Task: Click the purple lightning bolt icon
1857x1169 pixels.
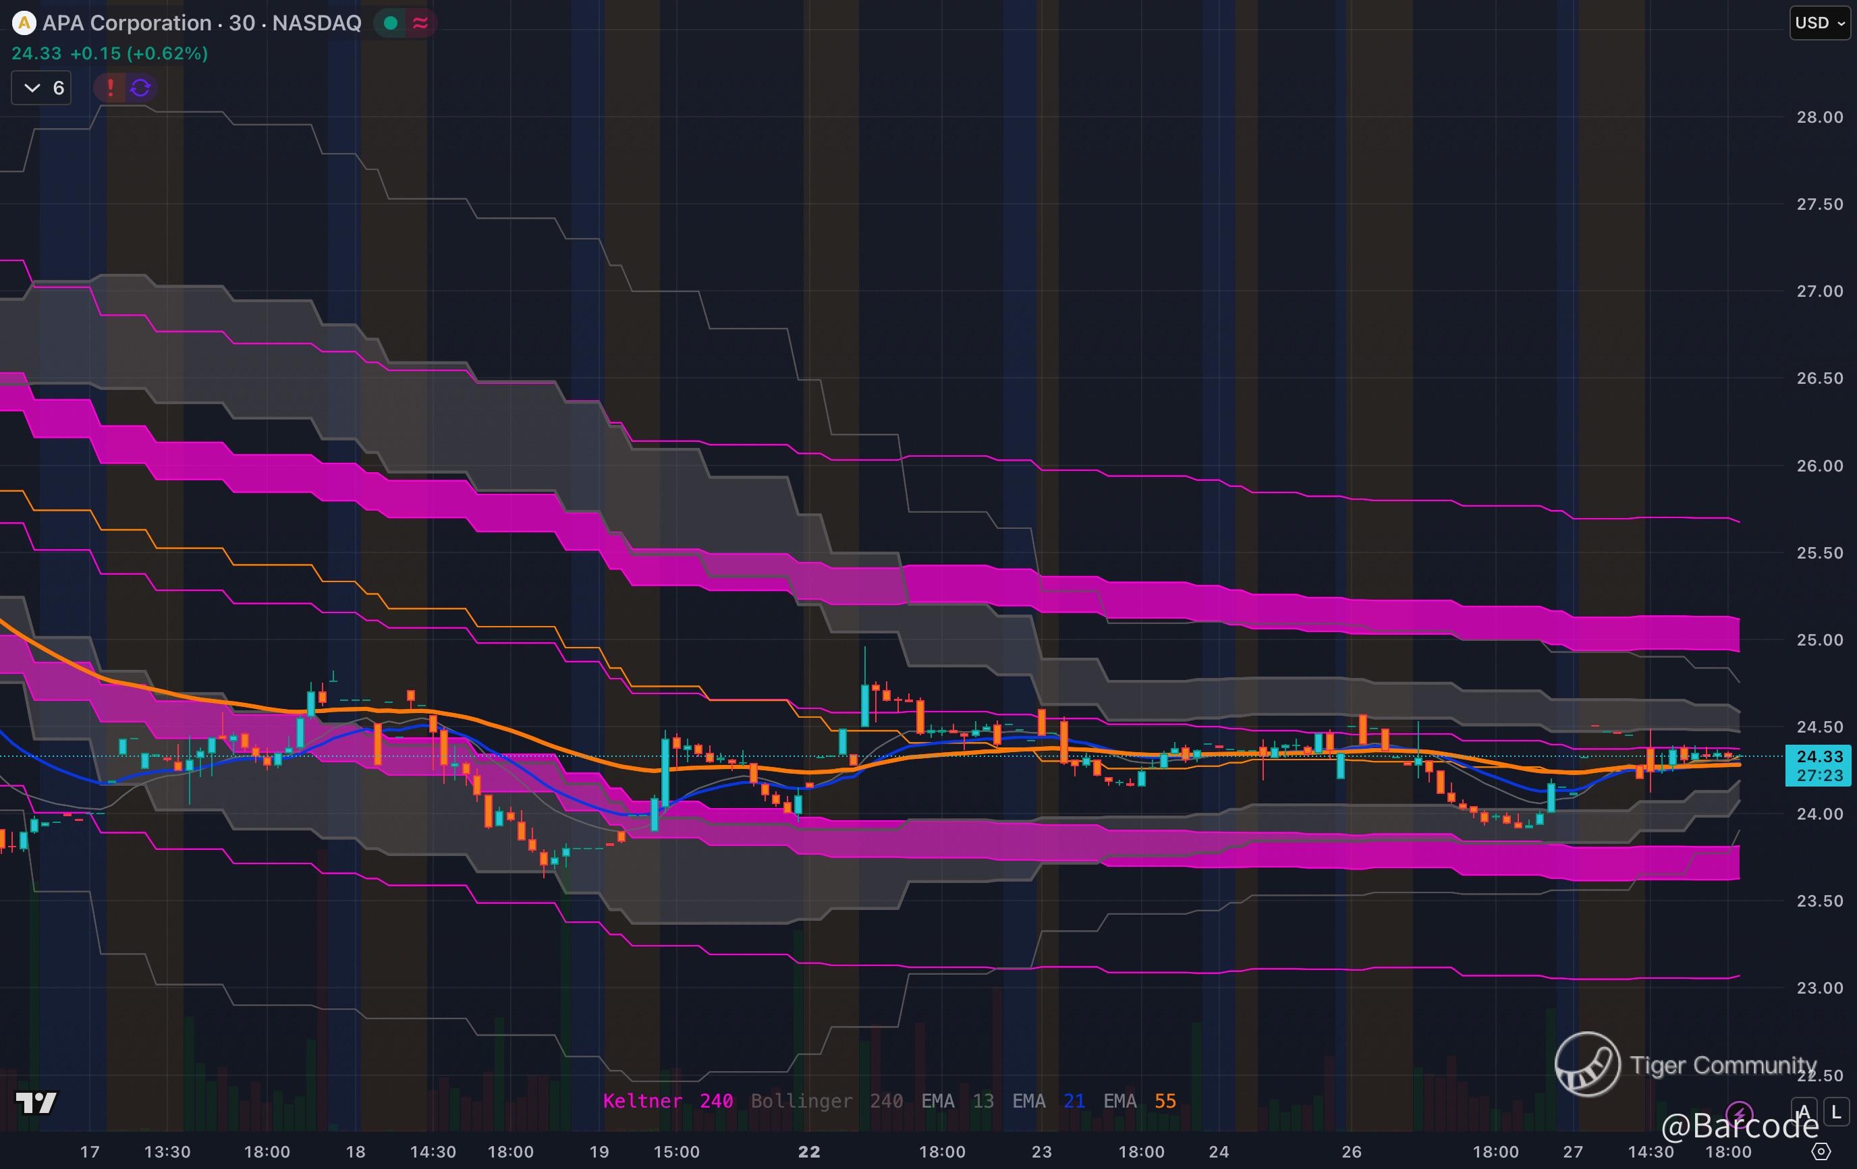Action: 1739,1113
